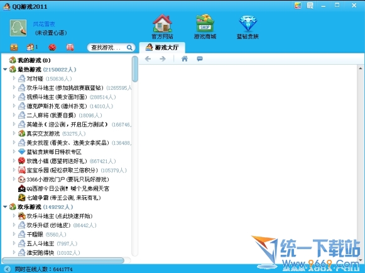Click the QQ西游今日公测 icon

coord(21,188)
